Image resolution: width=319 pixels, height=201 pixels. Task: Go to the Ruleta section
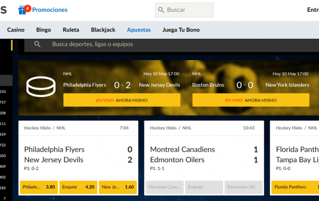71,30
